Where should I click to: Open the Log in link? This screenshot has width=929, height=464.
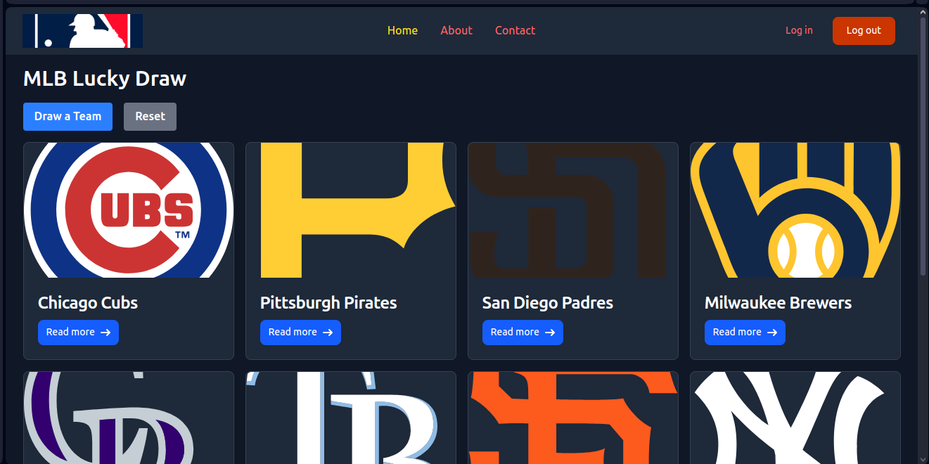[799, 30]
